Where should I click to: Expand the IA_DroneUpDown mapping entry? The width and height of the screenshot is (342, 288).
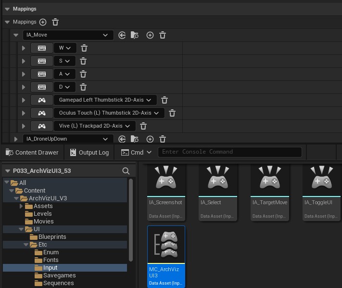tap(16, 139)
